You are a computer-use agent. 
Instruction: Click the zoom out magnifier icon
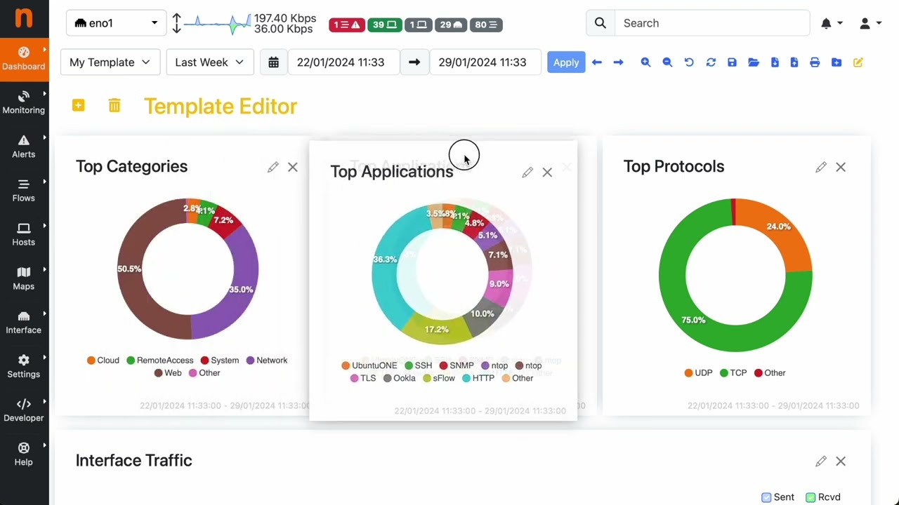667,62
